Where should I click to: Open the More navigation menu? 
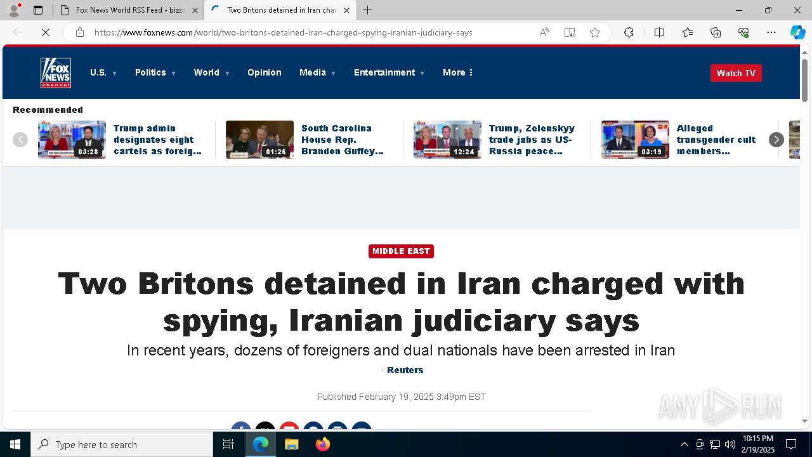pyautogui.click(x=458, y=72)
